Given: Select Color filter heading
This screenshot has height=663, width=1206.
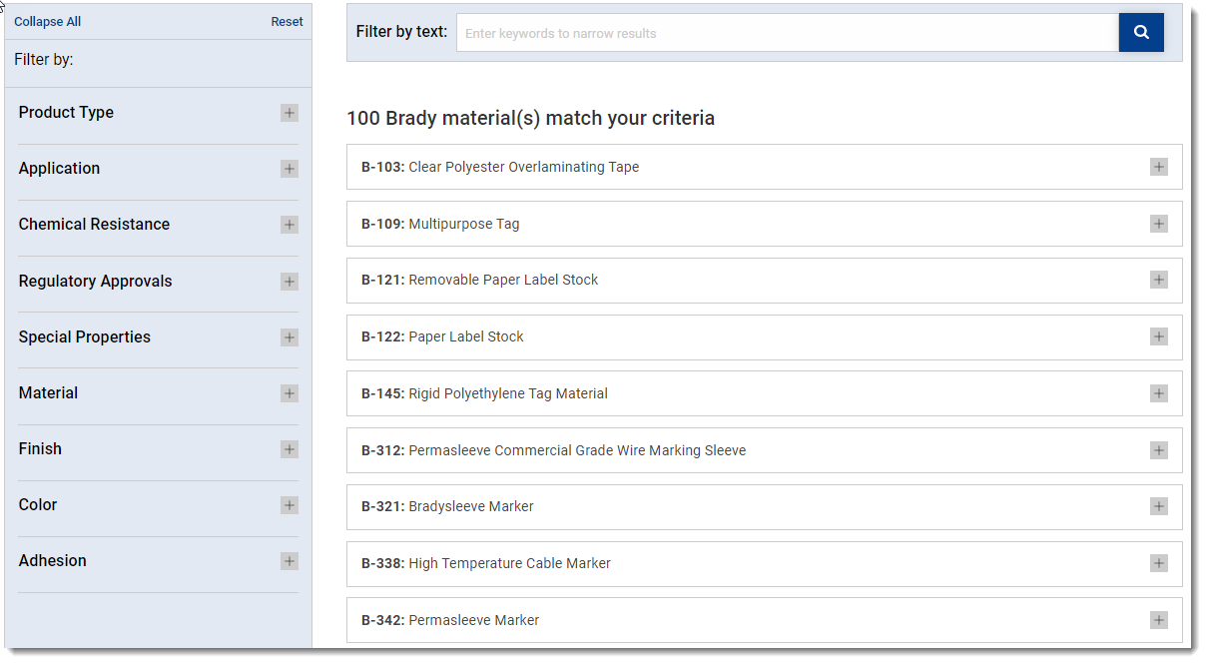Looking at the screenshot, I should click(38, 505).
